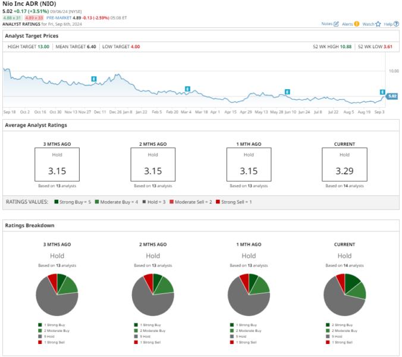Click the earnings marker near Mar 4
Viewport: 402px width, 357px height.
tap(187, 89)
